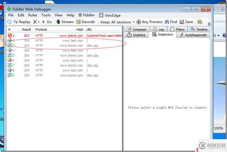227x152 pixels.
Task: Click the Remove X toolbar icon
Action: pos(35,22)
